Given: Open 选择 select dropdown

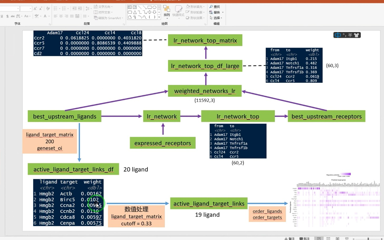Looking at the screenshot, I should coord(216,18).
